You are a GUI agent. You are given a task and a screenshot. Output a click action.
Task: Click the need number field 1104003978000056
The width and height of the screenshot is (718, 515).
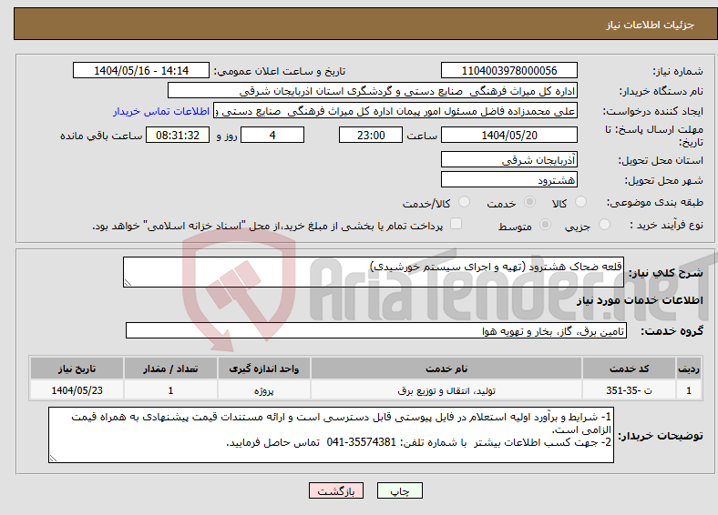pos(508,70)
